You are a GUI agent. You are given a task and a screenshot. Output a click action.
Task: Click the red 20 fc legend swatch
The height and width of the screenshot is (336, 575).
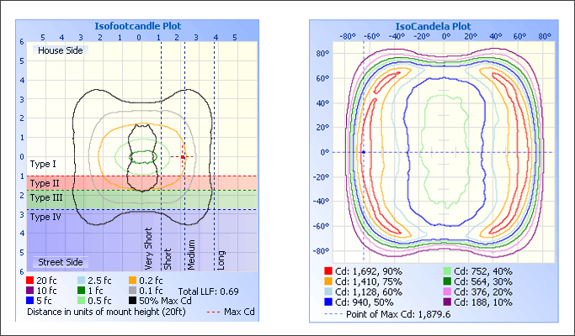(x=31, y=279)
